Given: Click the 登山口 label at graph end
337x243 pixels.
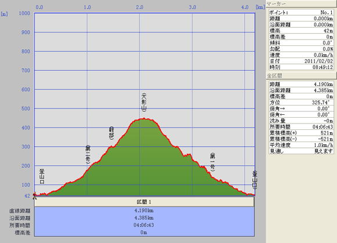Looking at the screenshot, I should 255,180.
